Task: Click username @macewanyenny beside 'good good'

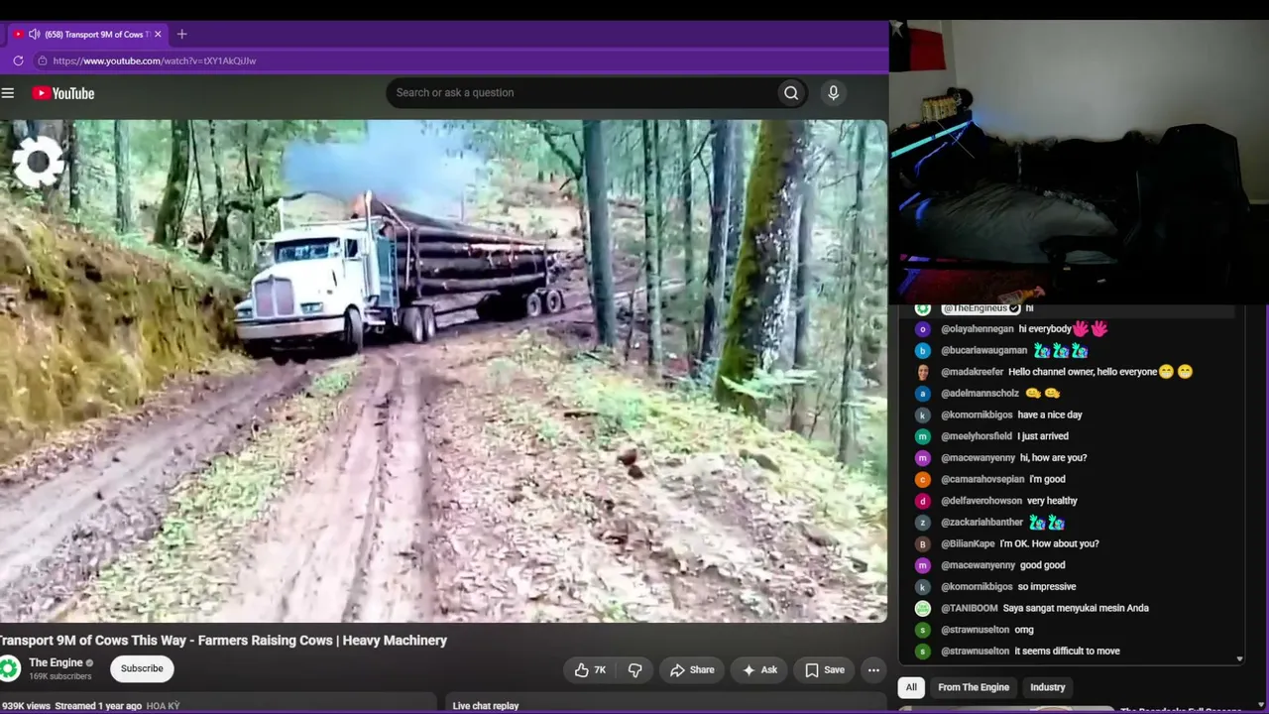Action: coord(978,565)
